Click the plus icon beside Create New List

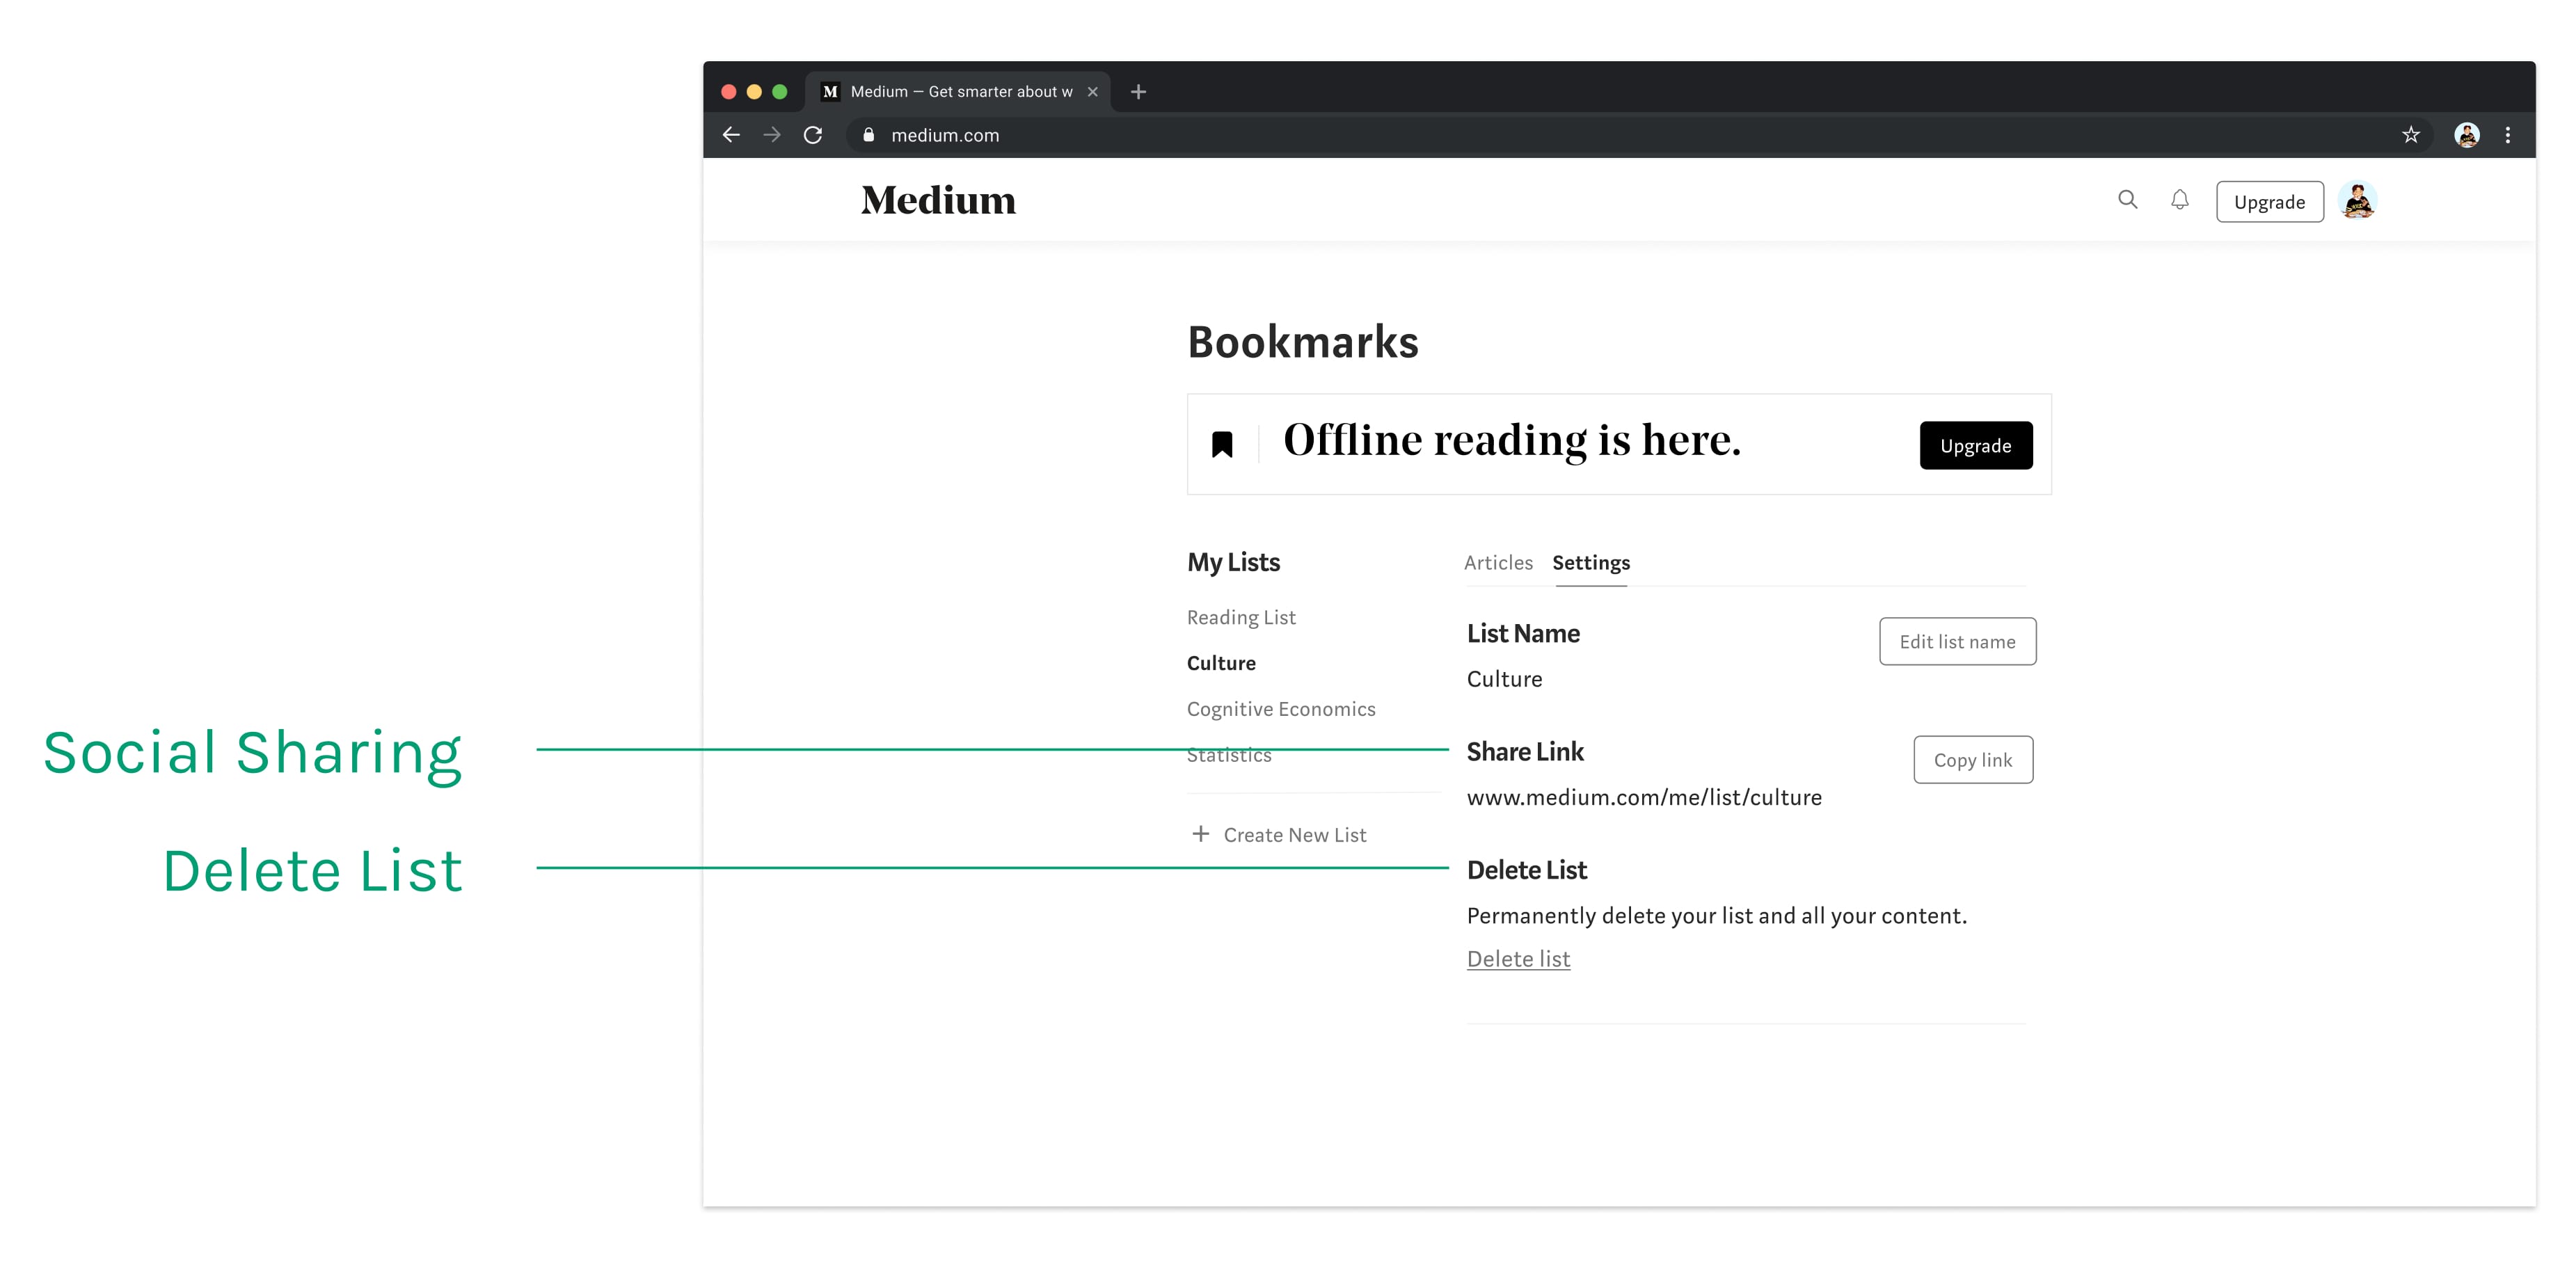[1200, 833]
